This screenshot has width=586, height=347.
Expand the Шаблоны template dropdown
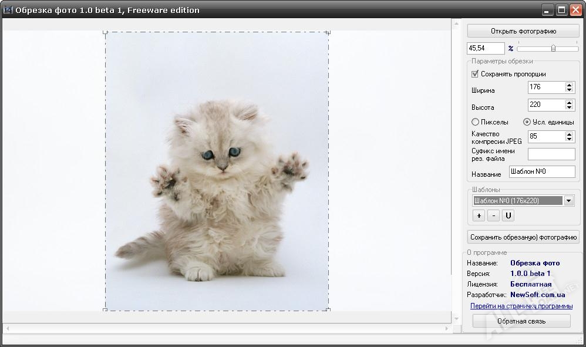pos(568,201)
